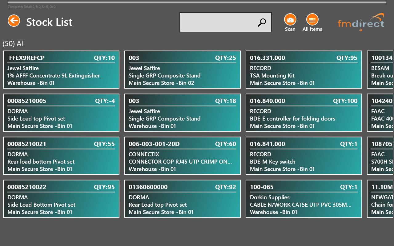The width and height of the screenshot is (394, 246).
Task: Open the partially visible NEWGATE card
Action: (x=380, y=199)
